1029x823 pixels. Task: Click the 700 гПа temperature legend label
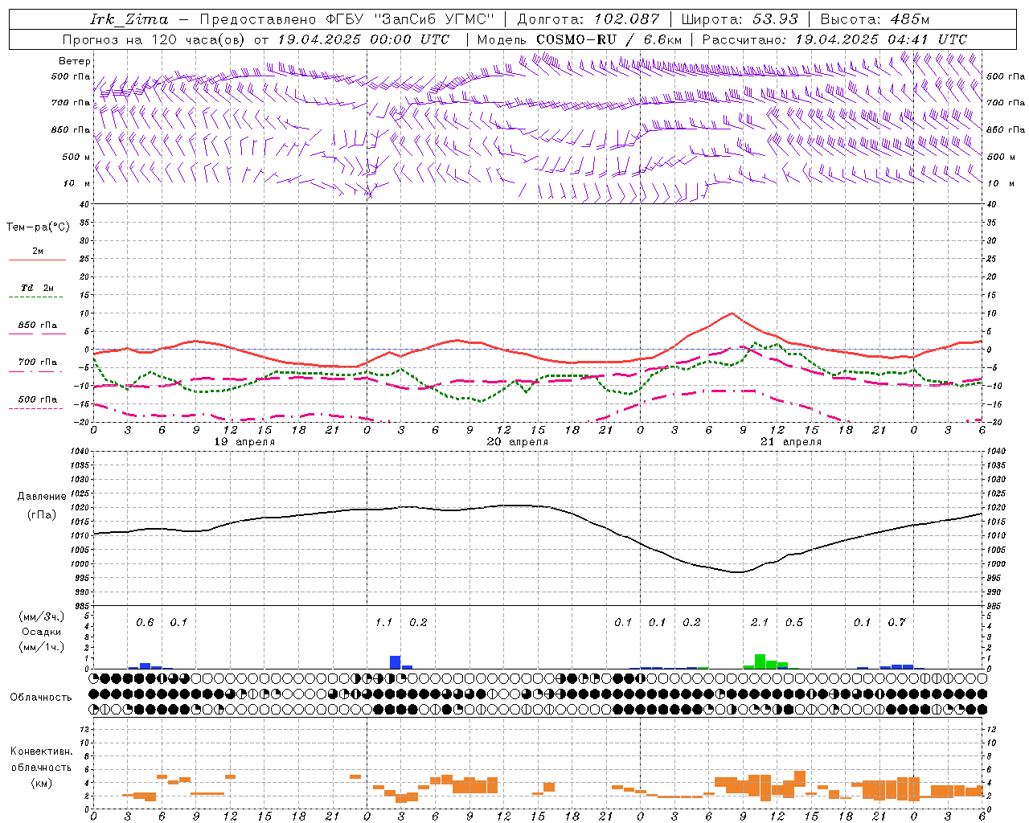point(38,362)
